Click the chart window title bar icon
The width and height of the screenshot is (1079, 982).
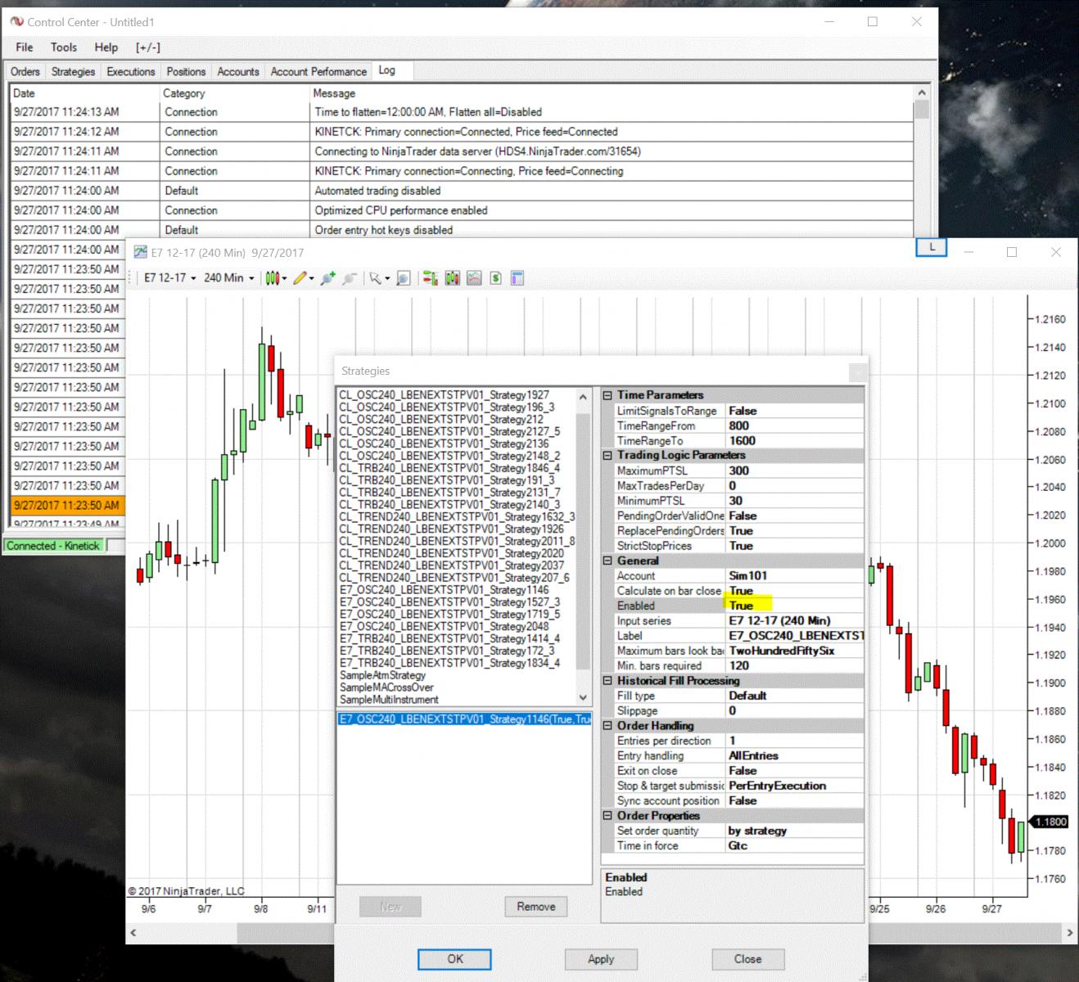pyautogui.click(x=141, y=253)
